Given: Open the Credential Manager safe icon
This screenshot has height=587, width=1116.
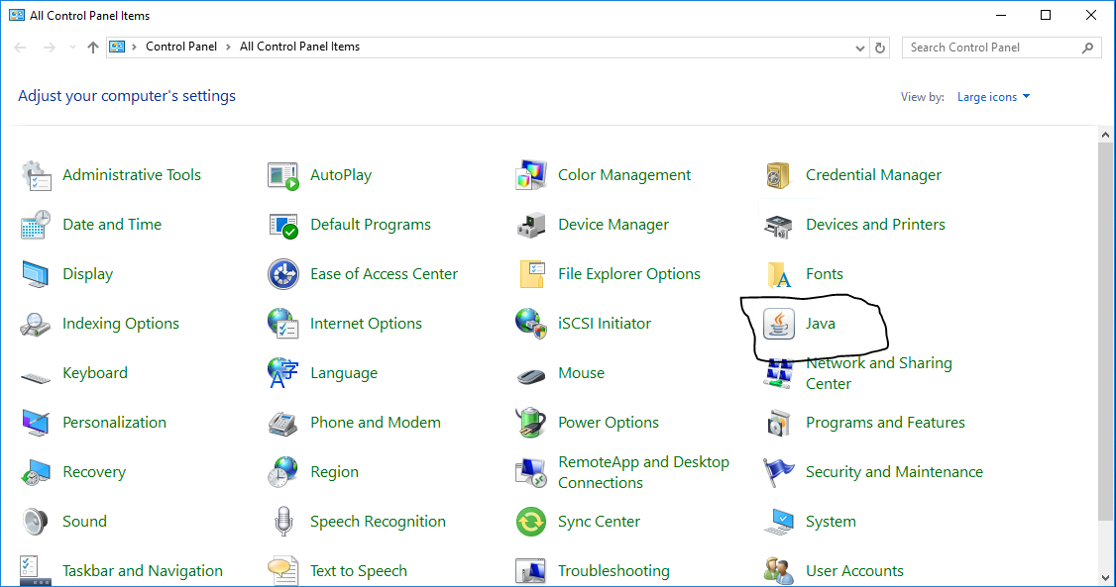Looking at the screenshot, I should coord(779,175).
